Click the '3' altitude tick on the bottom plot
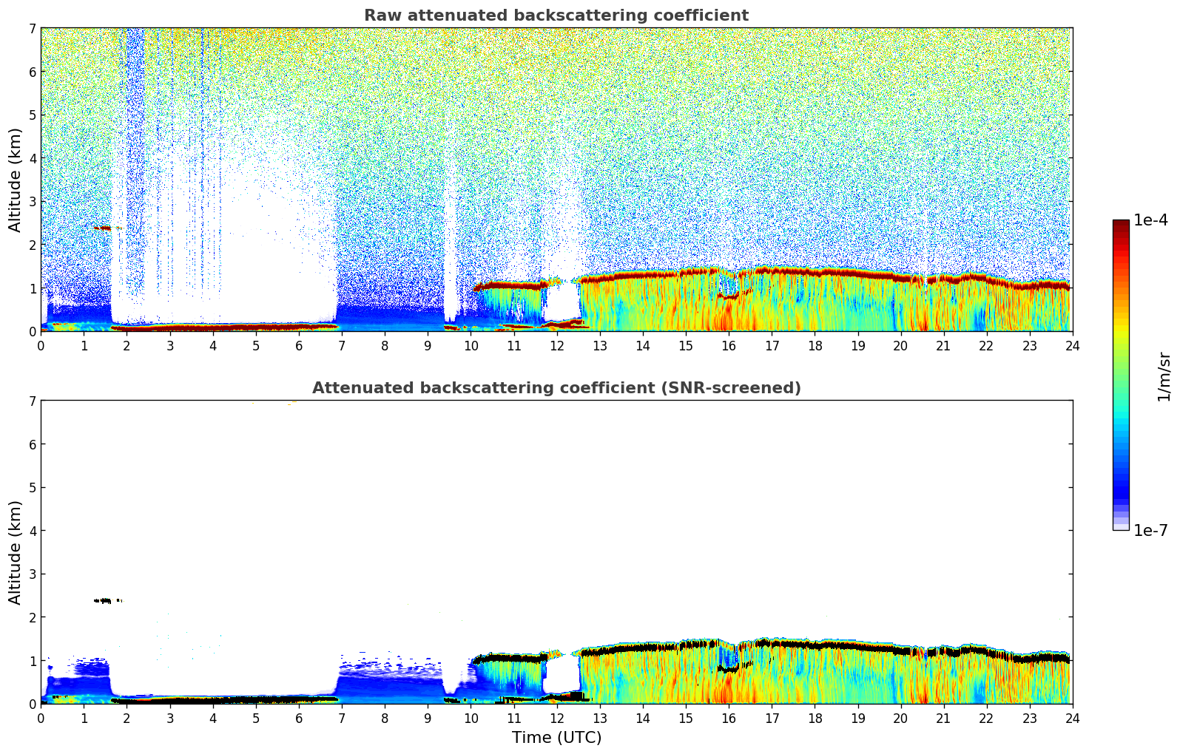This screenshot has width=1180, height=754. tap(33, 574)
